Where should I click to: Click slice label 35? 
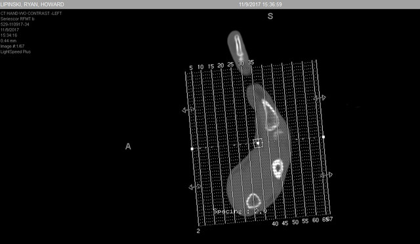(251, 62)
